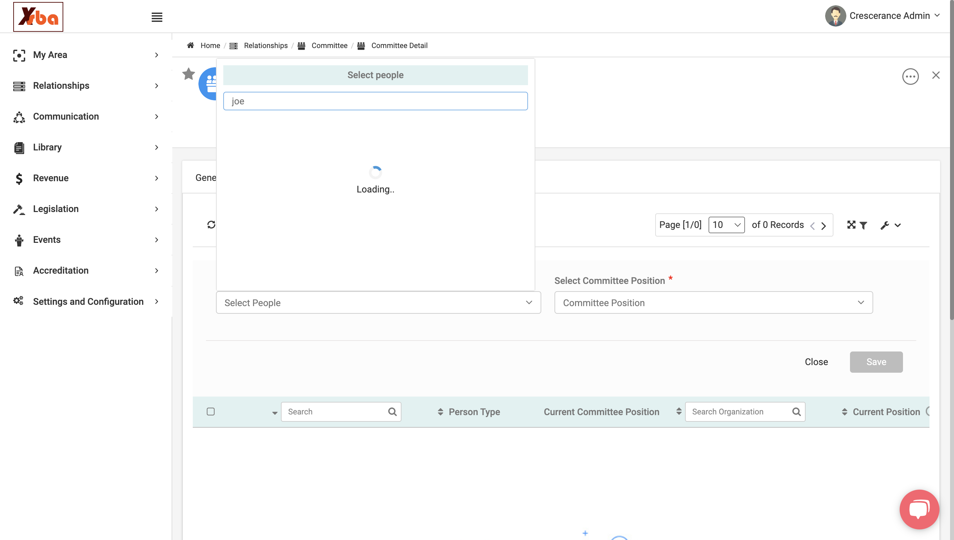Go to the next page arrow
Viewport: 954px width, 540px height.
coord(823,226)
